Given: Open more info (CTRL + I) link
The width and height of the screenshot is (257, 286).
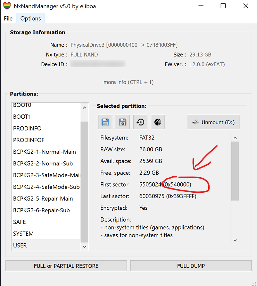Looking at the screenshot, I should point(128,82).
